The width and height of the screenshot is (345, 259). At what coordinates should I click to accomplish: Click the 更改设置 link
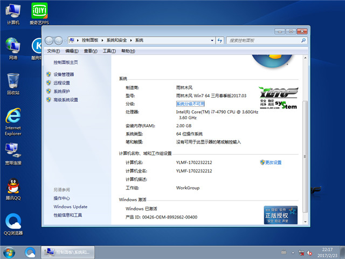click(x=273, y=162)
